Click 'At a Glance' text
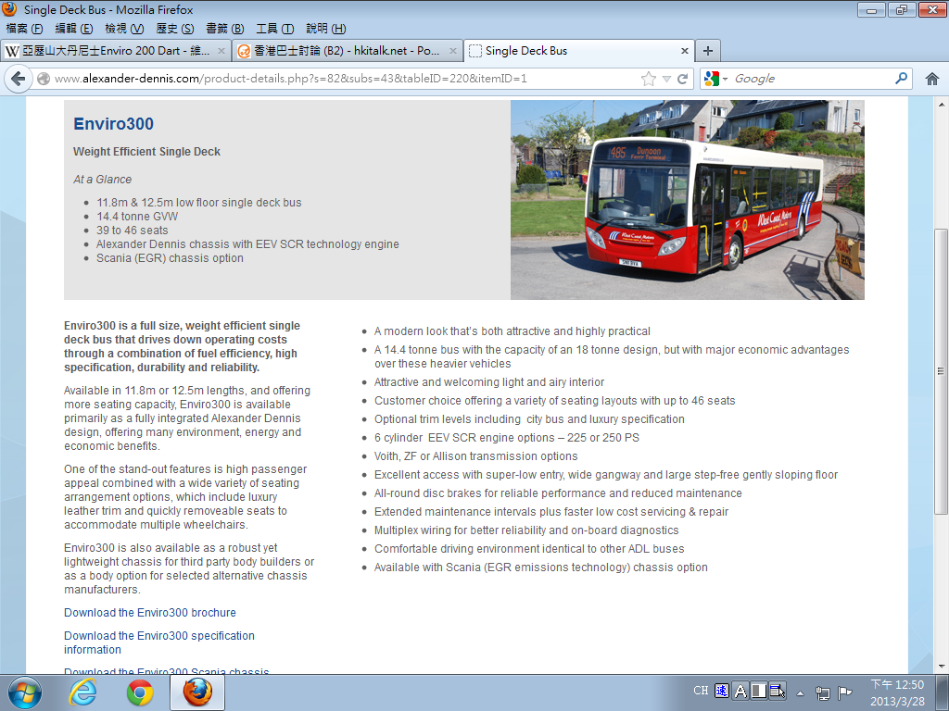Screen dimensions: 949x711 pos(102,180)
